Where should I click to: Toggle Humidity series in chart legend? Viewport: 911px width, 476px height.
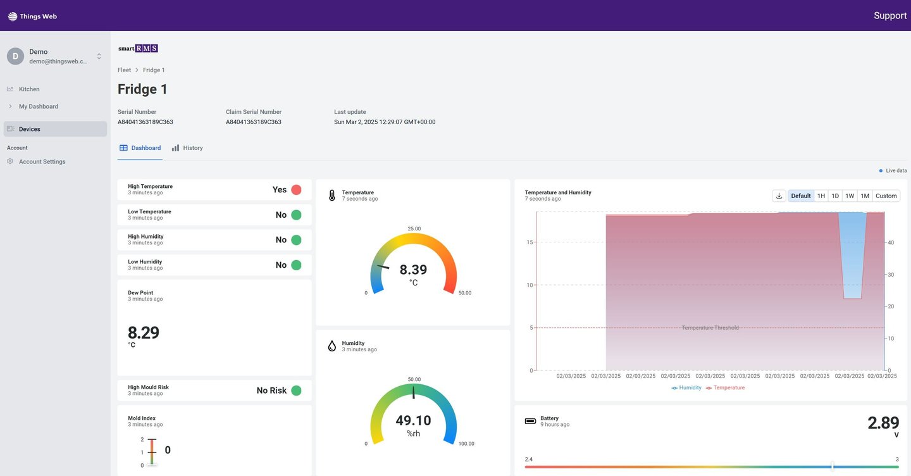pyautogui.click(x=686, y=387)
